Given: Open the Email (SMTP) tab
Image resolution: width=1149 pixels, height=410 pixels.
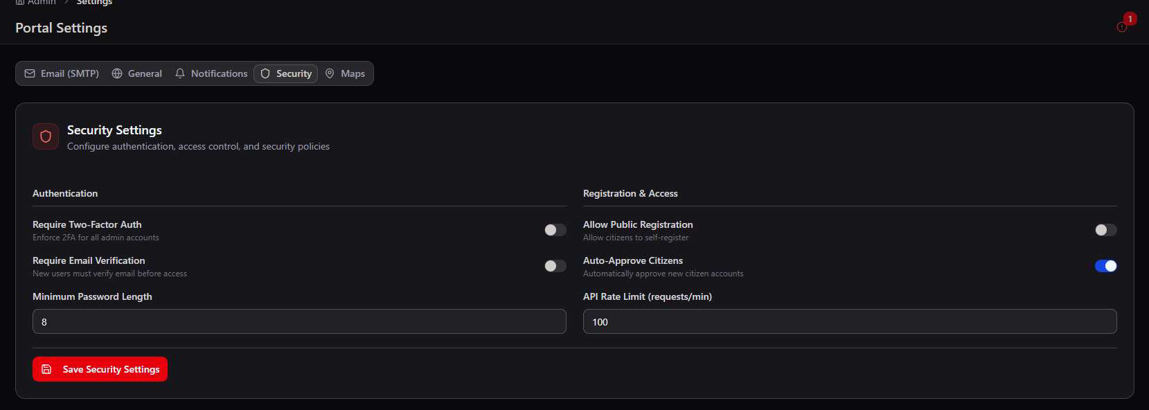Looking at the screenshot, I should point(62,73).
